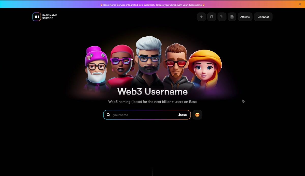Click the lightning bolt icon in header
This screenshot has height=176, width=305.
click(x=201, y=17)
